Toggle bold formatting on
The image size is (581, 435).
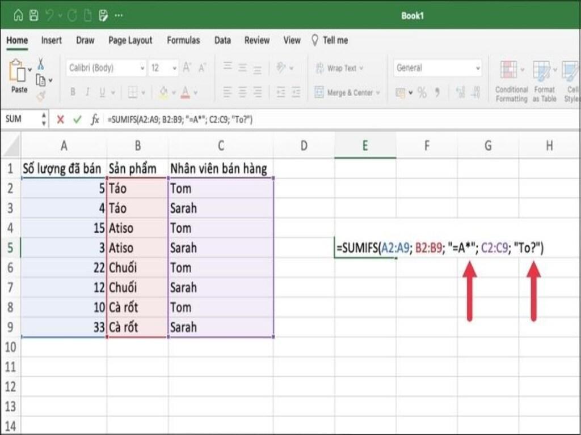[x=73, y=90]
